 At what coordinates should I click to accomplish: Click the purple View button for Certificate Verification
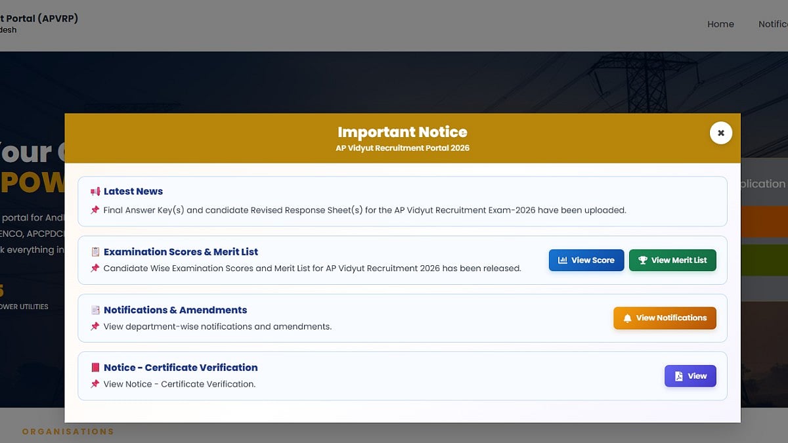click(x=690, y=376)
